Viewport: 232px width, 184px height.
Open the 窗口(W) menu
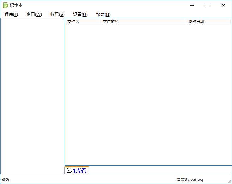[34, 14]
